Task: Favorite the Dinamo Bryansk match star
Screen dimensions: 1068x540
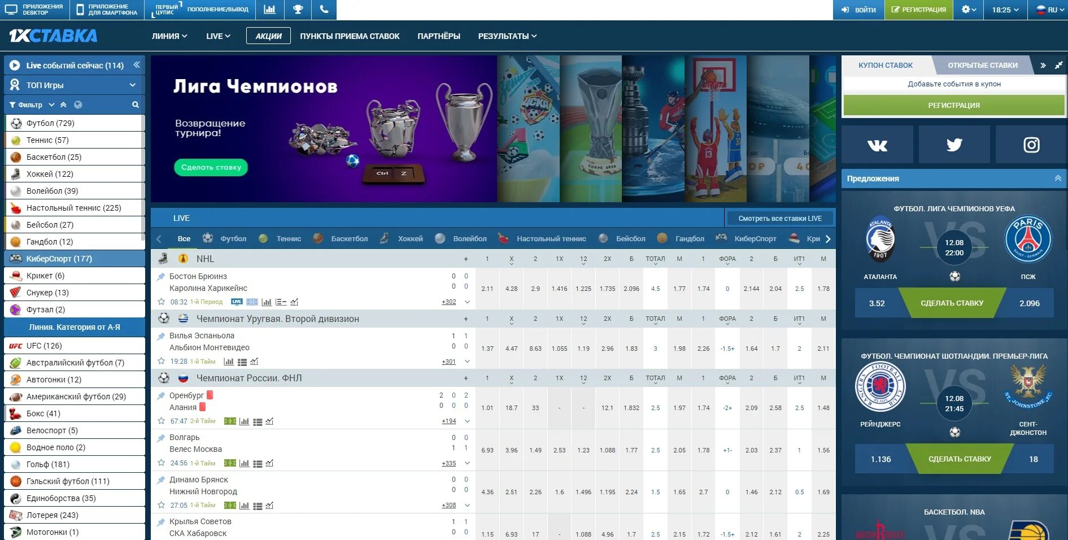Action: pyautogui.click(x=161, y=505)
